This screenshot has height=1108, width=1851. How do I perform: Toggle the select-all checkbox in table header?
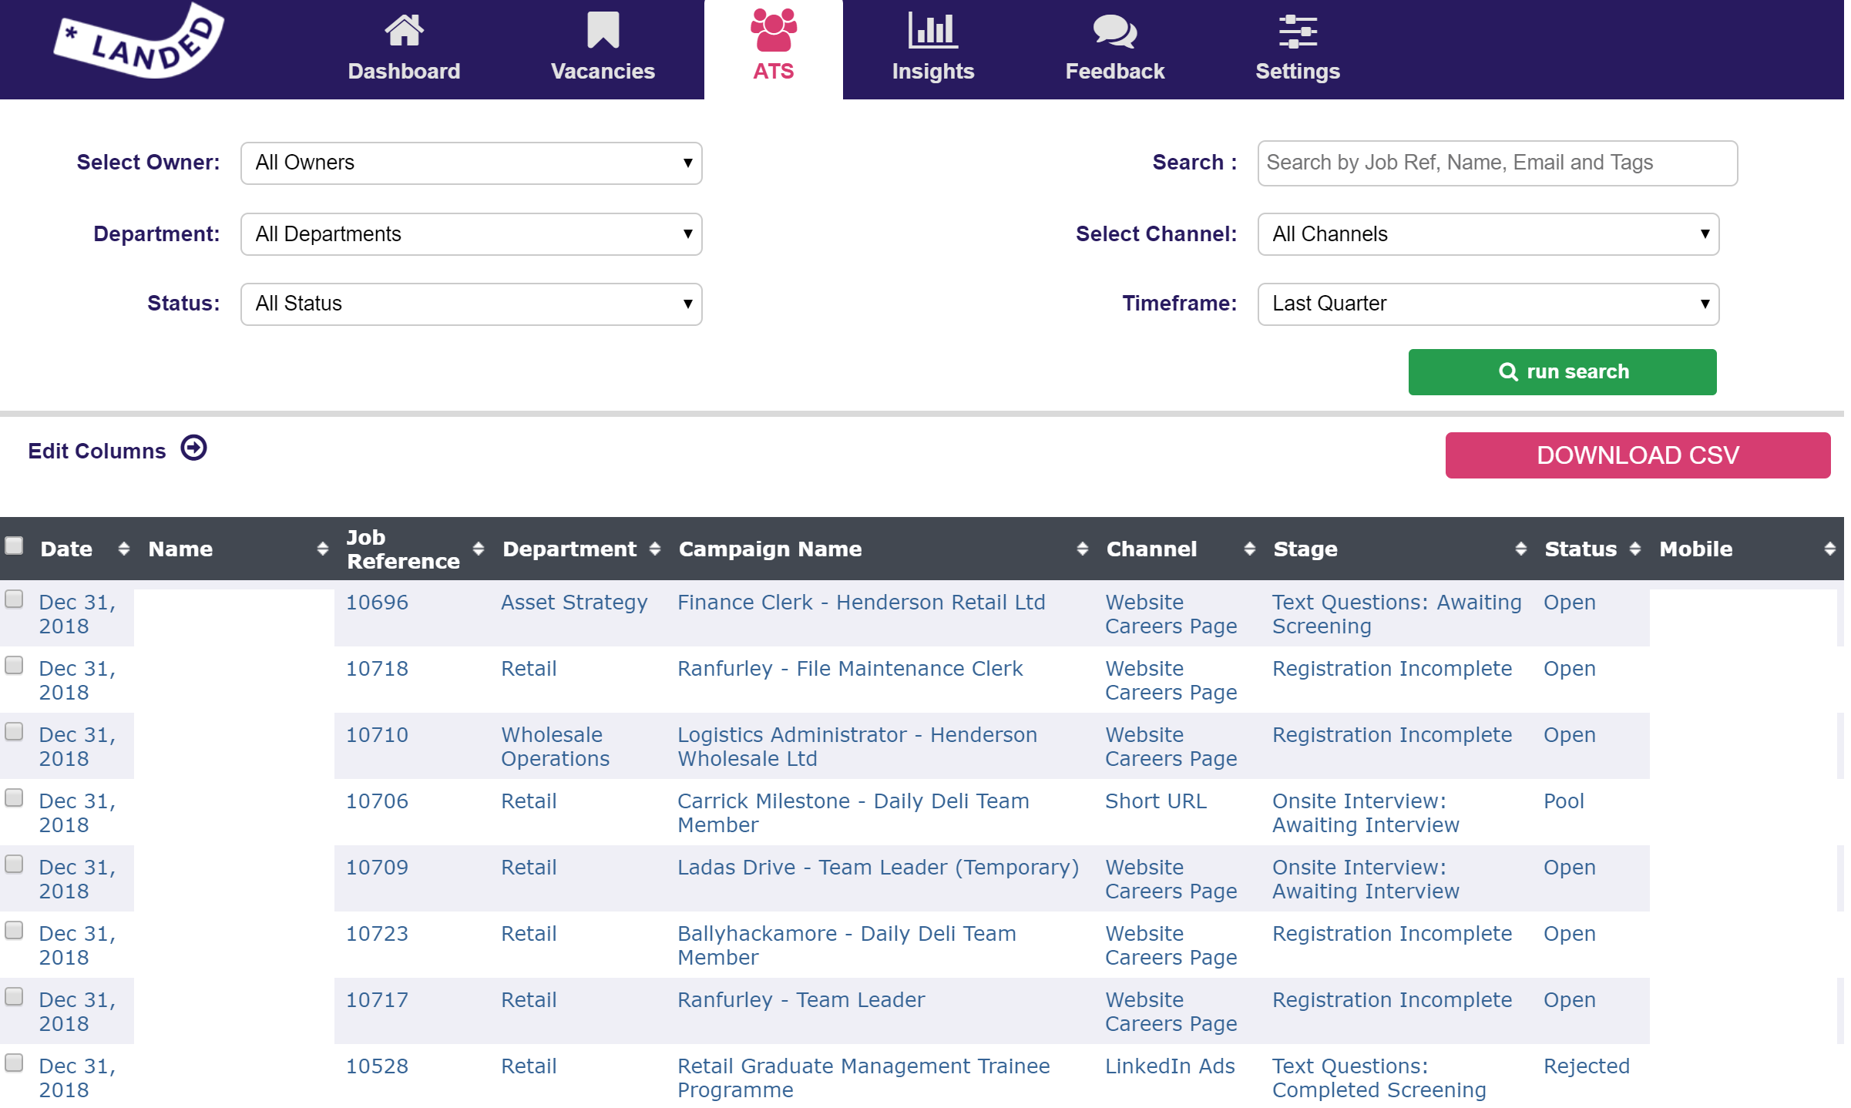14,546
